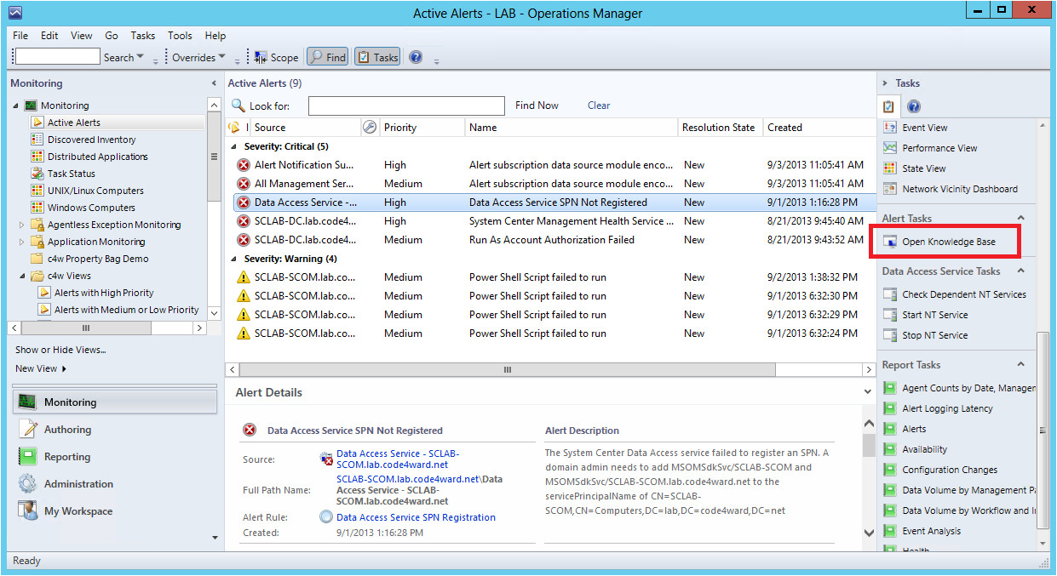Screen dimensions: 1057x576
Task: Collapse the Severity: Warning group
Action: click(235, 259)
